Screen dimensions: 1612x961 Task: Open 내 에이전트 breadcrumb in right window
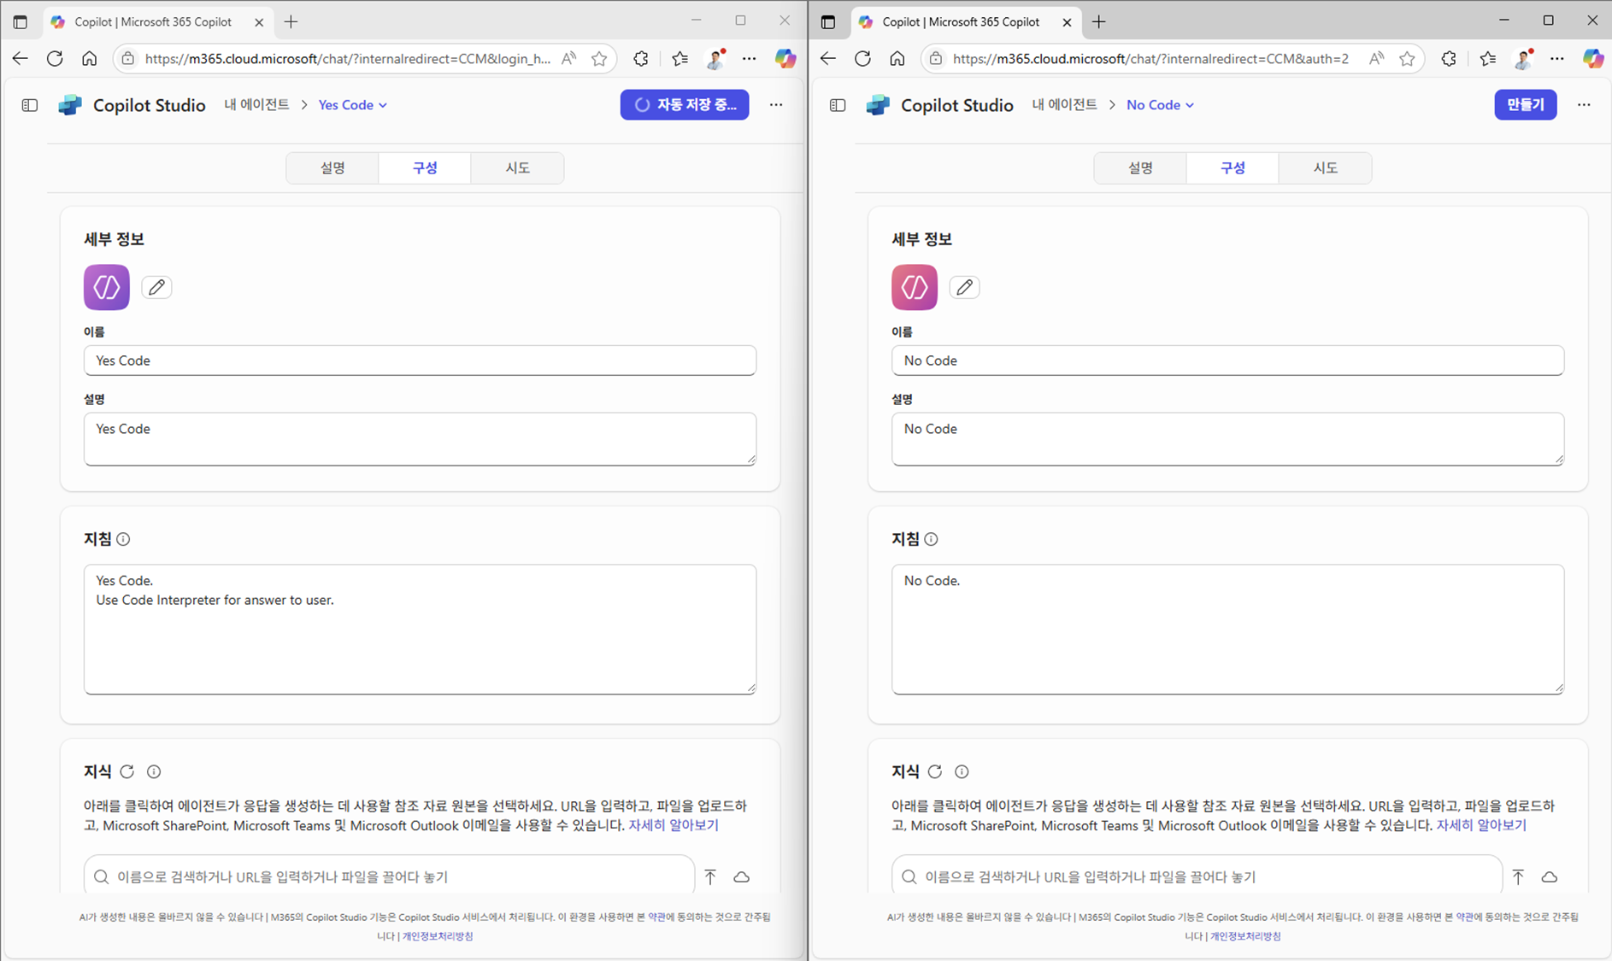1064,104
